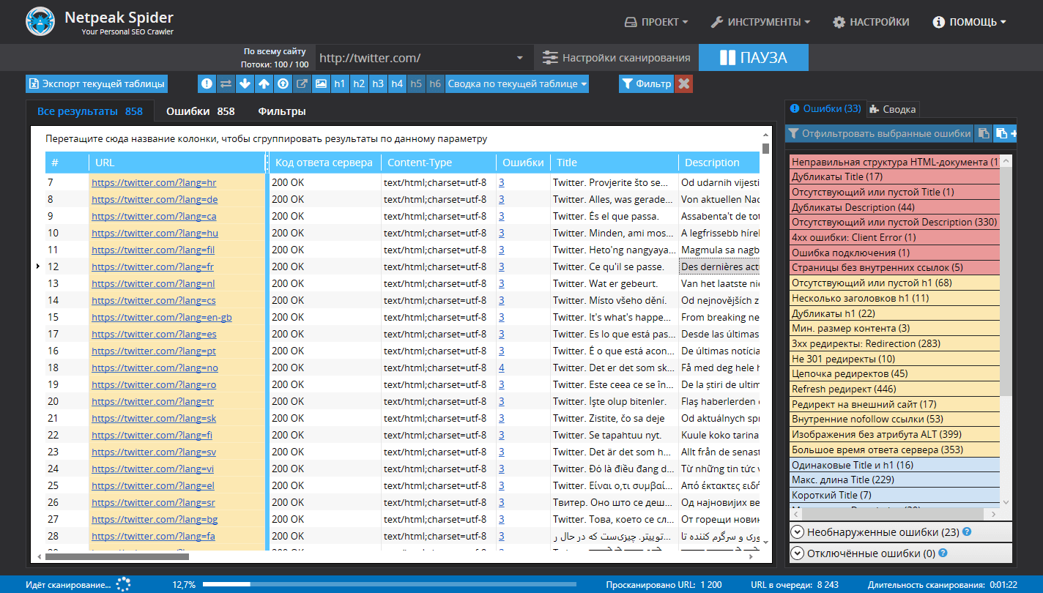Image resolution: width=1043 pixels, height=593 pixels.
Task: Open the ИНСТРУМЕНТЫ menu
Action: (x=760, y=22)
